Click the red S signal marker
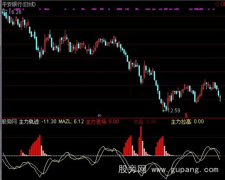The width and height of the screenshot is (225, 180). pyautogui.click(x=186, y=115)
